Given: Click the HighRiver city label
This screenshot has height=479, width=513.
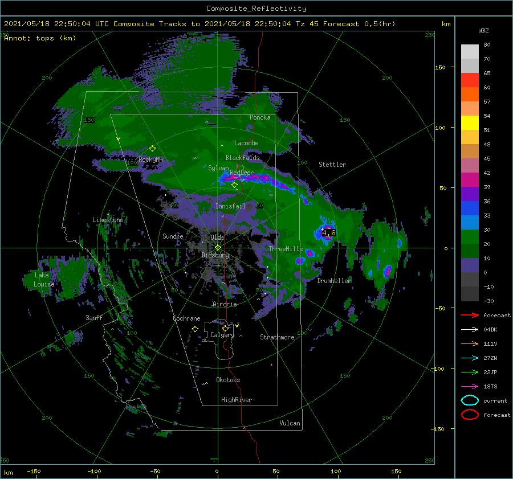Looking at the screenshot, I should 237,400.
